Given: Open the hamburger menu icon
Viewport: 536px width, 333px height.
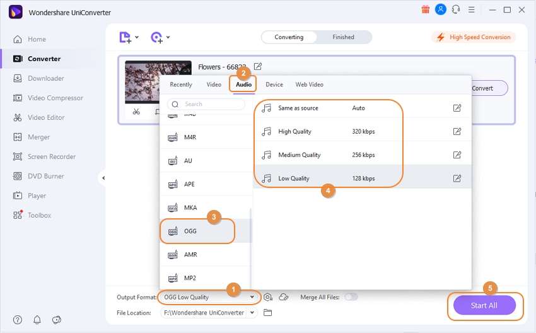Looking at the screenshot, I should pos(472,9).
